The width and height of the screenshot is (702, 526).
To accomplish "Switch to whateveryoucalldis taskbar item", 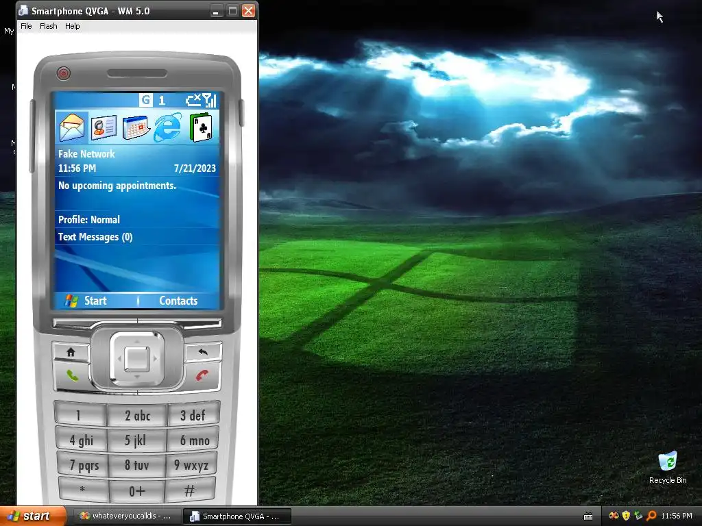I will coord(126,516).
